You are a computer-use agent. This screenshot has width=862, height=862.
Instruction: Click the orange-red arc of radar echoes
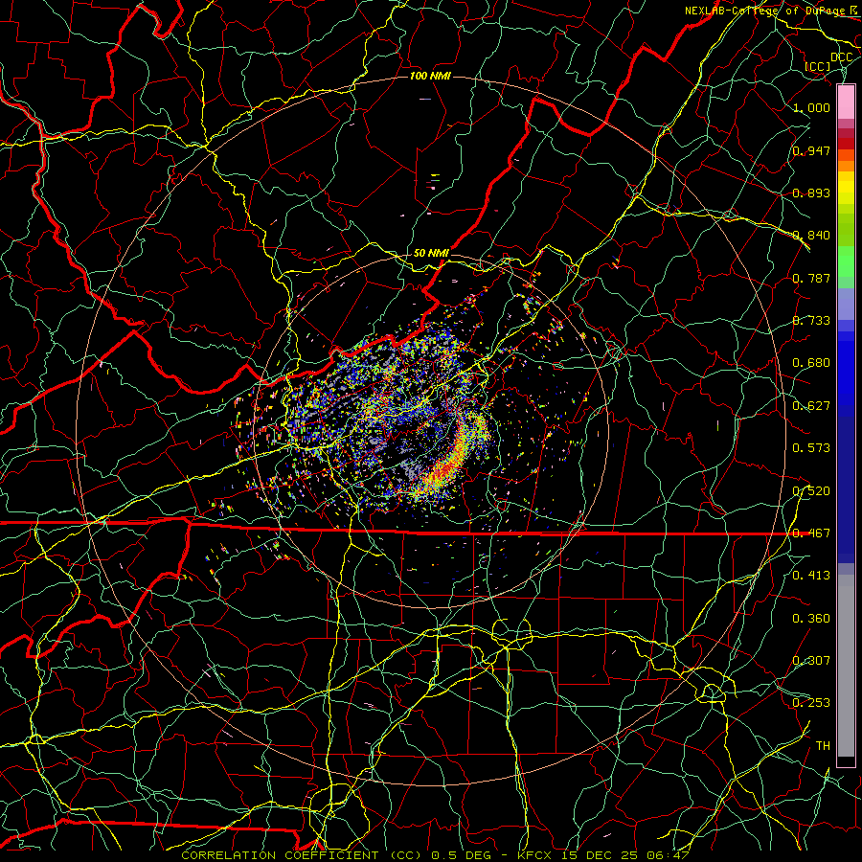click(451, 459)
